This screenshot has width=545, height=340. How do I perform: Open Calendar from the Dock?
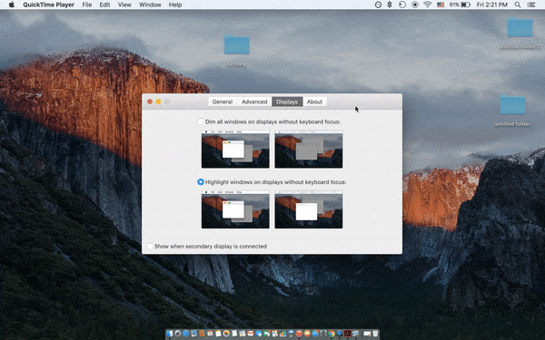coord(210,334)
